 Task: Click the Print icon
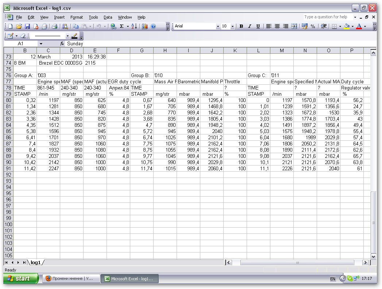(x=54, y=26)
